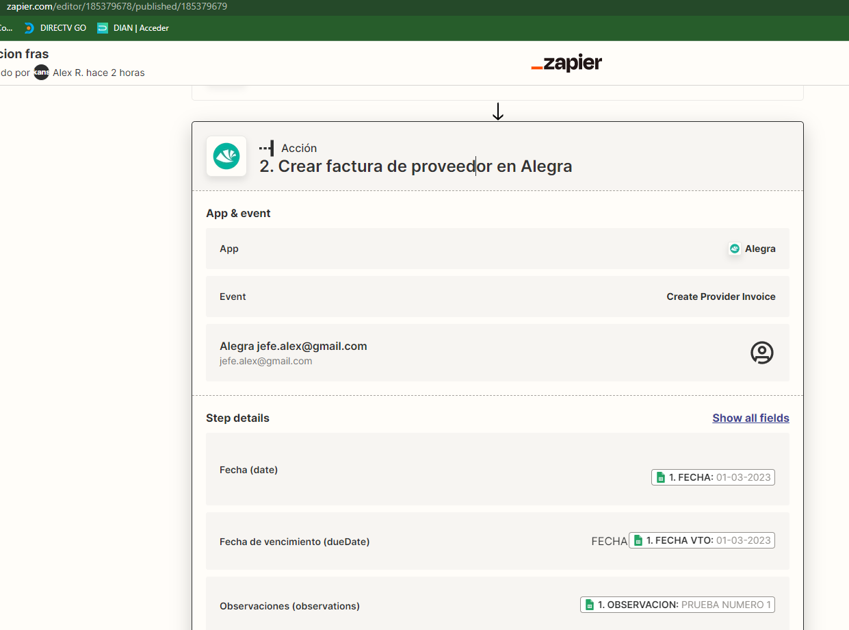Image resolution: width=849 pixels, height=630 pixels.
Task: Click the Zapier logo
Action: (x=566, y=64)
